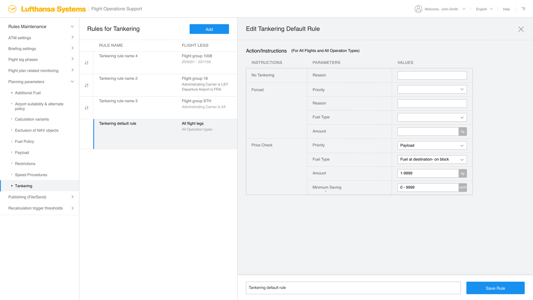
Task: Click the Forced Reason input field
Action: 432,103
